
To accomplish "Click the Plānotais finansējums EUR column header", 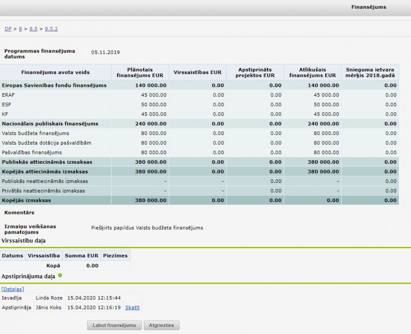I will pyautogui.click(x=140, y=72).
